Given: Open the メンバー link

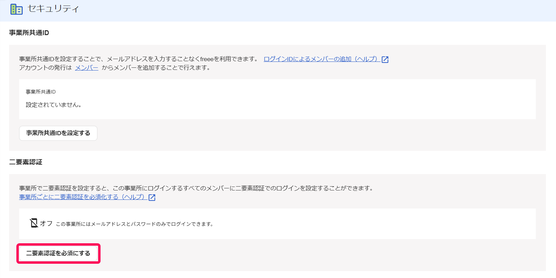Looking at the screenshot, I should click(x=87, y=68).
